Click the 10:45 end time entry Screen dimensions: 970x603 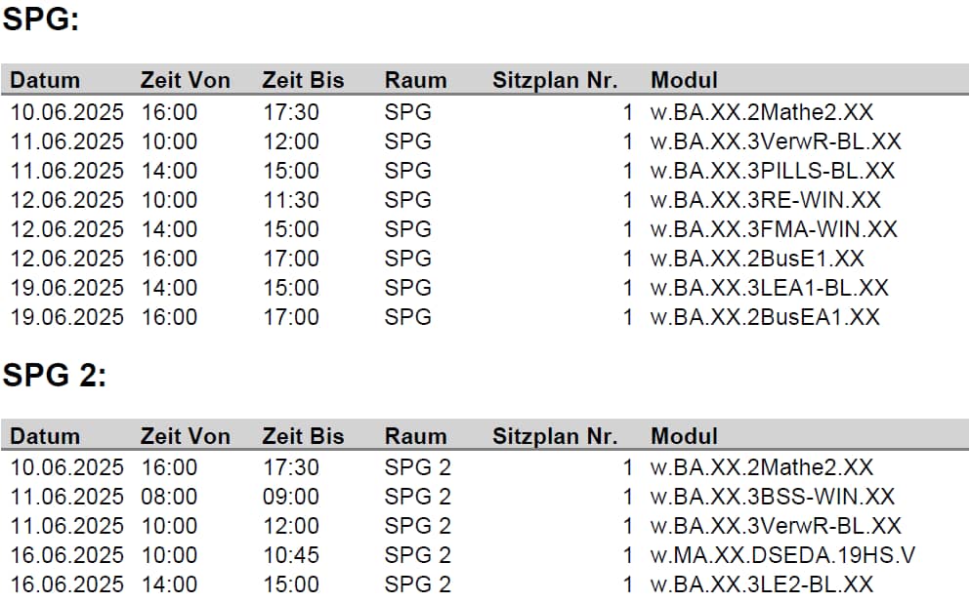291,555
